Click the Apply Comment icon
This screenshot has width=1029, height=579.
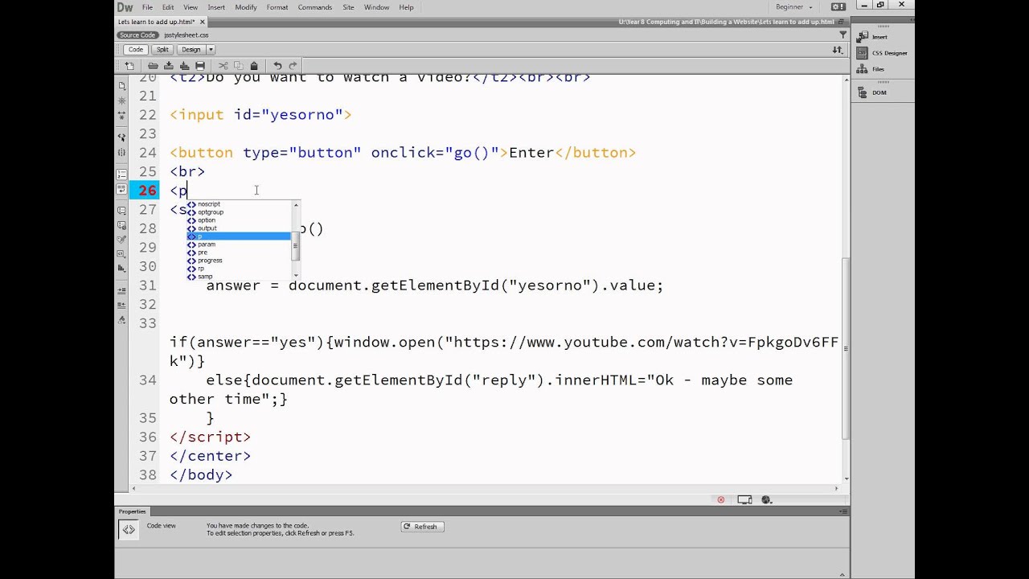point(121,210)
